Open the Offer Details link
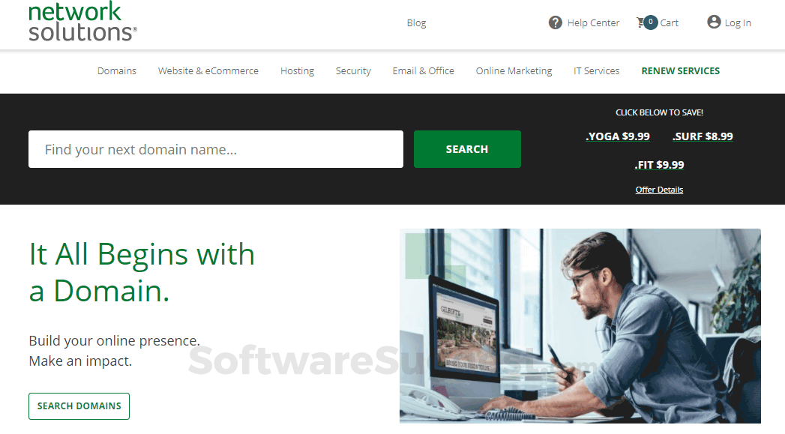The width and height of the screenshot is (785, 434). [659, 189]
